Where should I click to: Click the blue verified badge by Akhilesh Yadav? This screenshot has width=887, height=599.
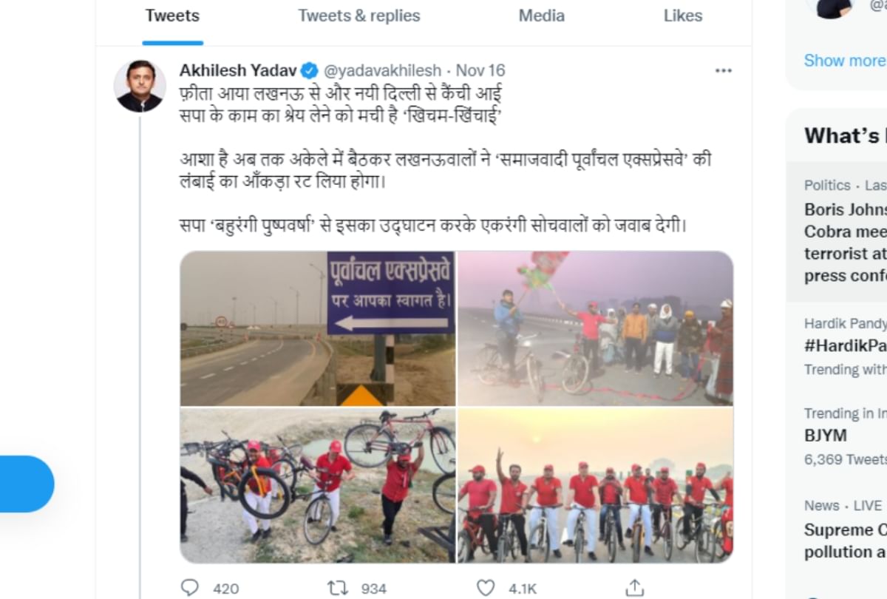(310, 71)
